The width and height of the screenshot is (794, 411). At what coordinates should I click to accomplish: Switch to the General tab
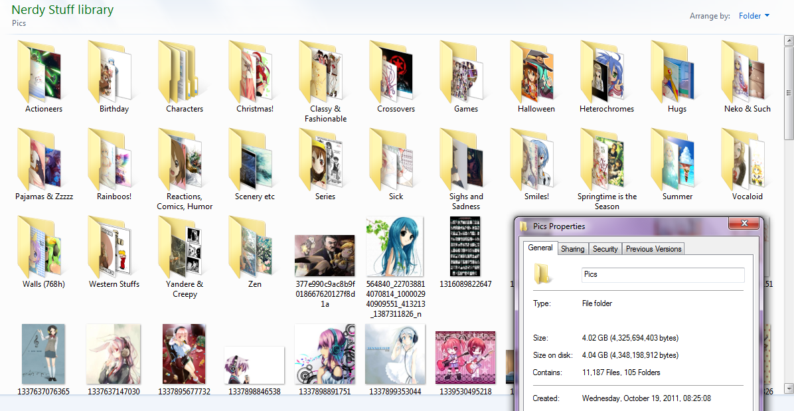540,248
